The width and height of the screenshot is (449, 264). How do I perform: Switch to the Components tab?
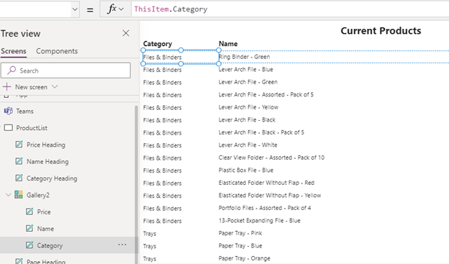tap(57, 51)
